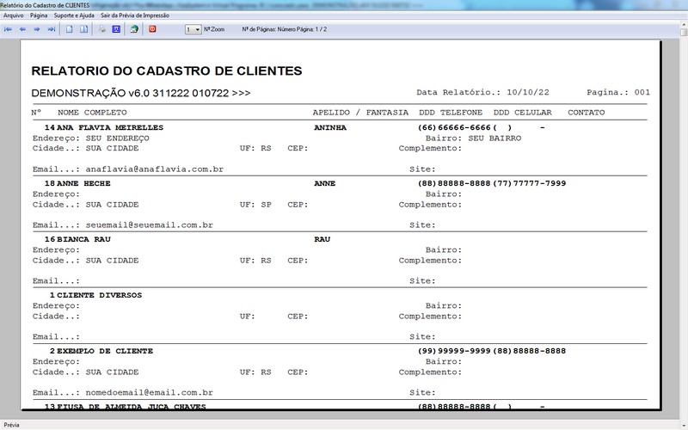Screen dimensions: 688x430
Task: Switch to two-page view icon
Action: (x=83, y=29)
